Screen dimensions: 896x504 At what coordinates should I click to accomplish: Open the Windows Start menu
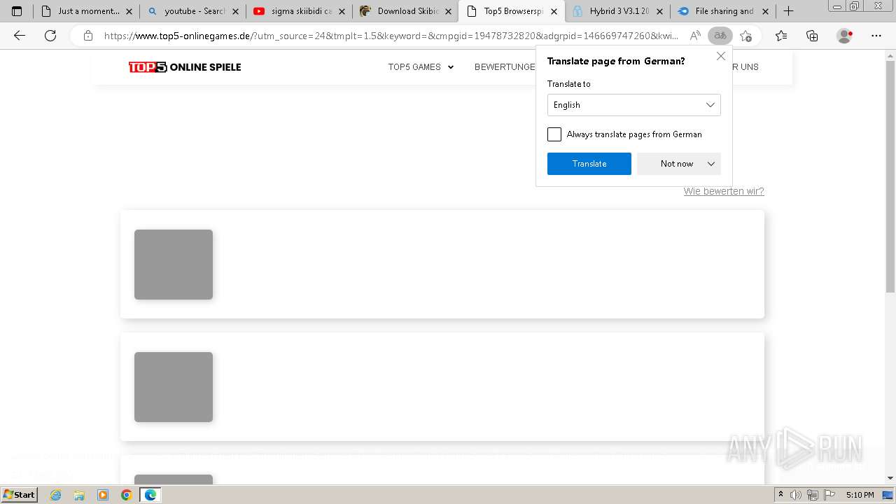click(20, 495)
